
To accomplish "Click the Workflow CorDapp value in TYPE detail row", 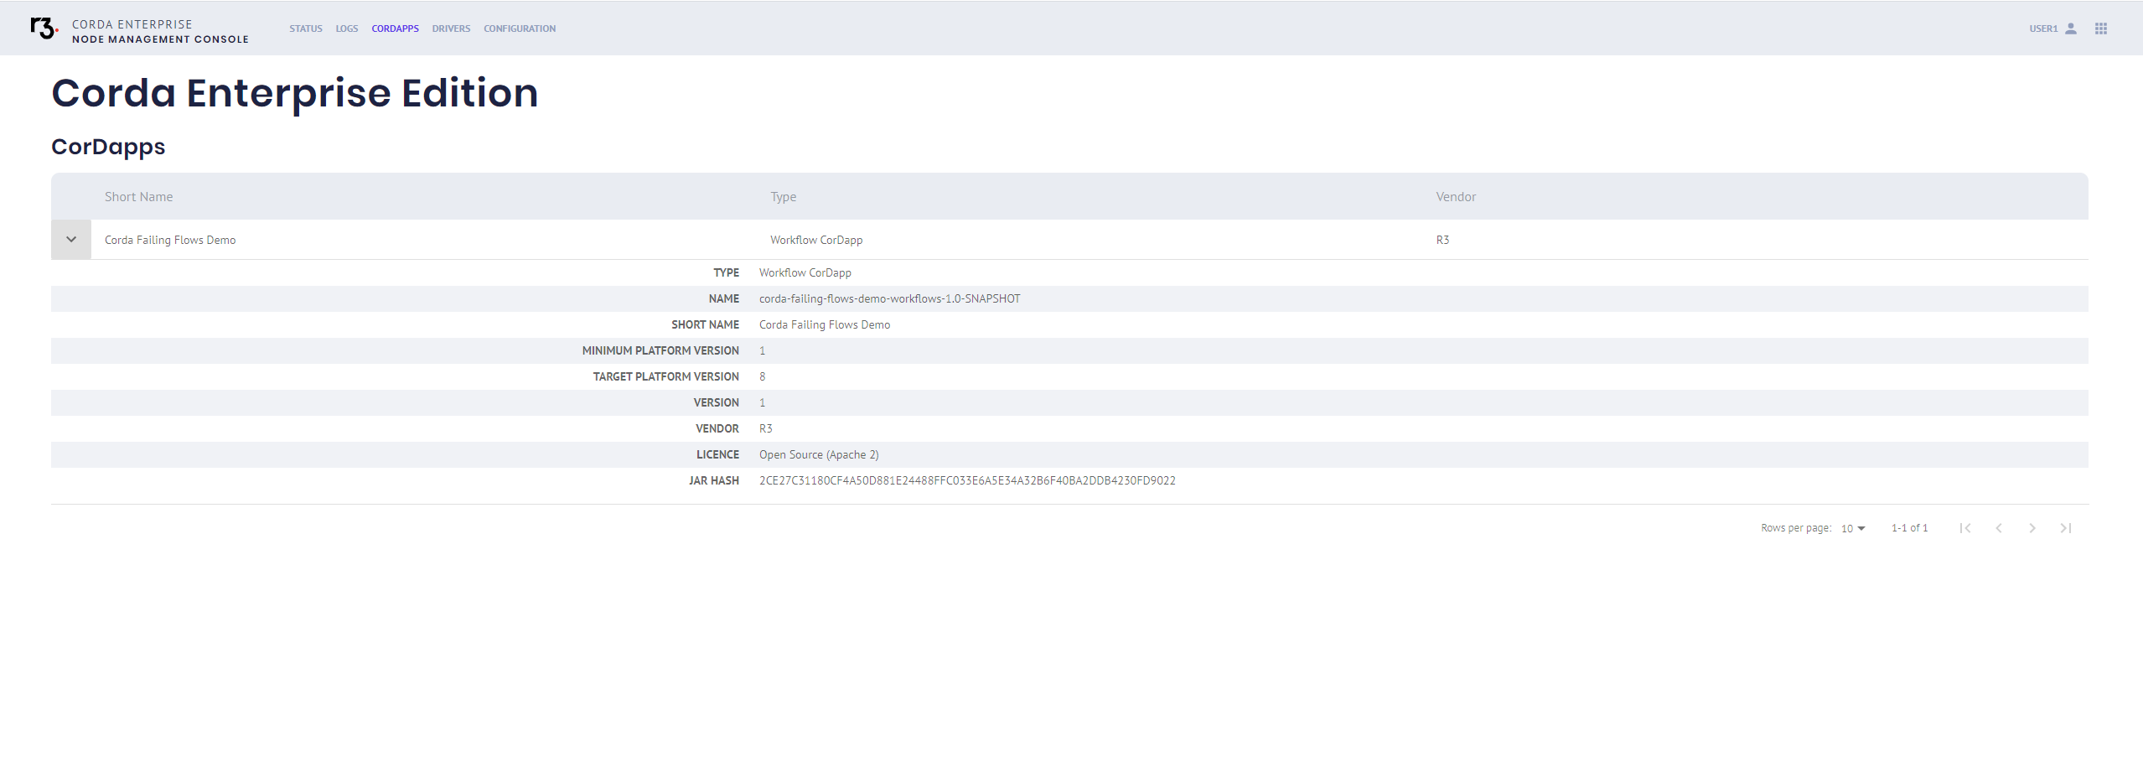I will 805,272.
